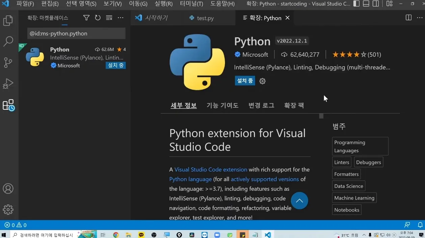Click the errors and warnings status indicator

[x=16, y=225]
